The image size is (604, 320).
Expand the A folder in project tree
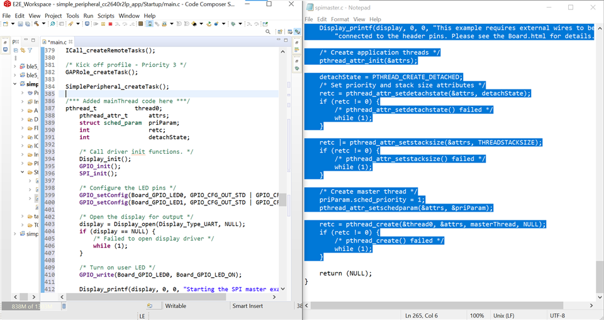click(23, 110)
